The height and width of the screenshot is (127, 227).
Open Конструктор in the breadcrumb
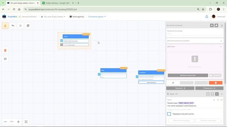77,17
